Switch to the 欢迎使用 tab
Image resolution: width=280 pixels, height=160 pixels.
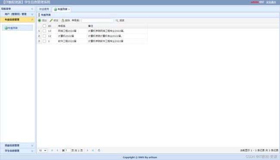pyautogui.click(x=44, y=9)
